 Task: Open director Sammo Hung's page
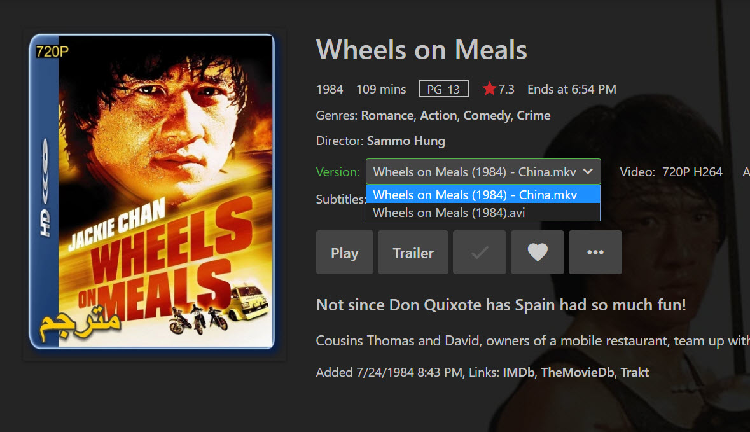(406, 141)
